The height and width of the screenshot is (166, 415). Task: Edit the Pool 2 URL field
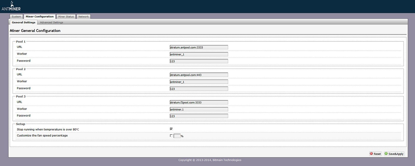coord(199,75)
